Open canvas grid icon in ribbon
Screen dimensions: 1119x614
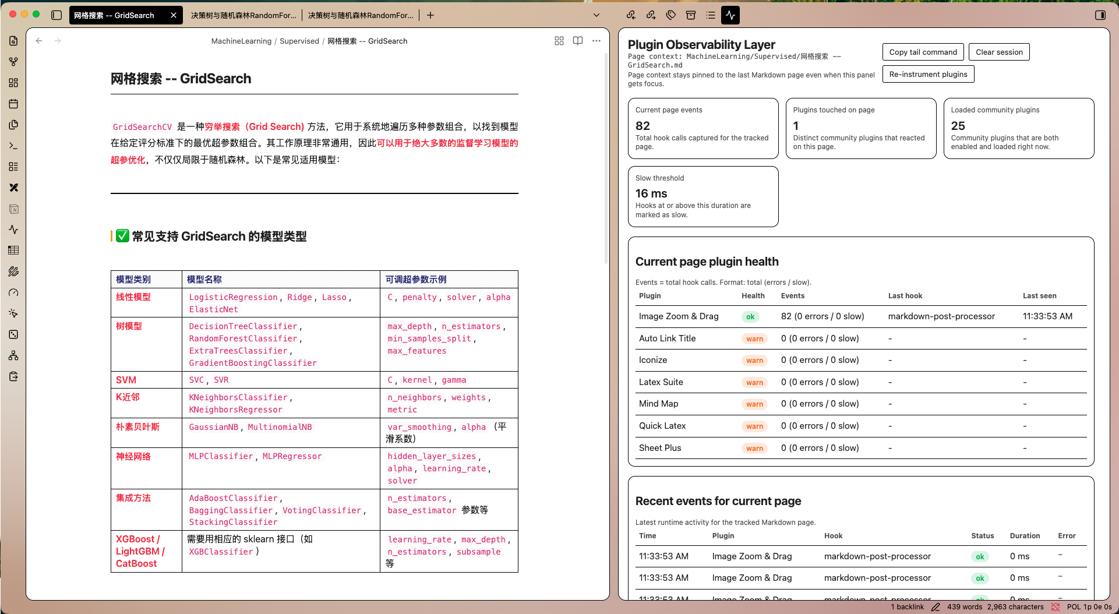[x=13, y=83]
